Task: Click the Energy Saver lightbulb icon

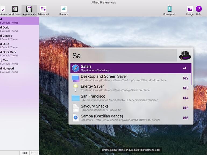Action: coord(76,88)
